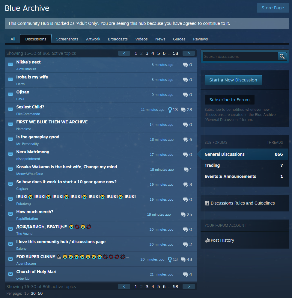Click the info icon beside Discussions Rules
292x298 pixels.
point(207,203)
